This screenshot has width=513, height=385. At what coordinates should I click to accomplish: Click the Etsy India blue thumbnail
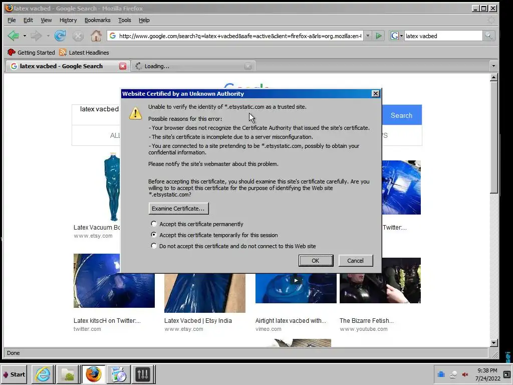point(205,293)
